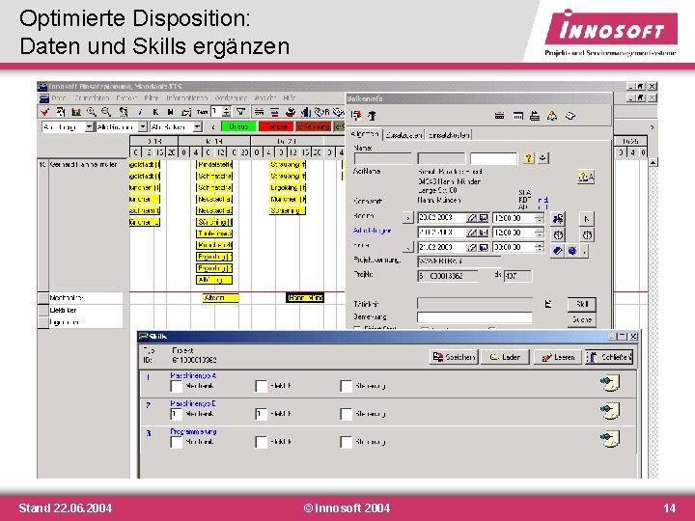Click the small icon left of Skill button
695x521 pixels.
point(548,304)
